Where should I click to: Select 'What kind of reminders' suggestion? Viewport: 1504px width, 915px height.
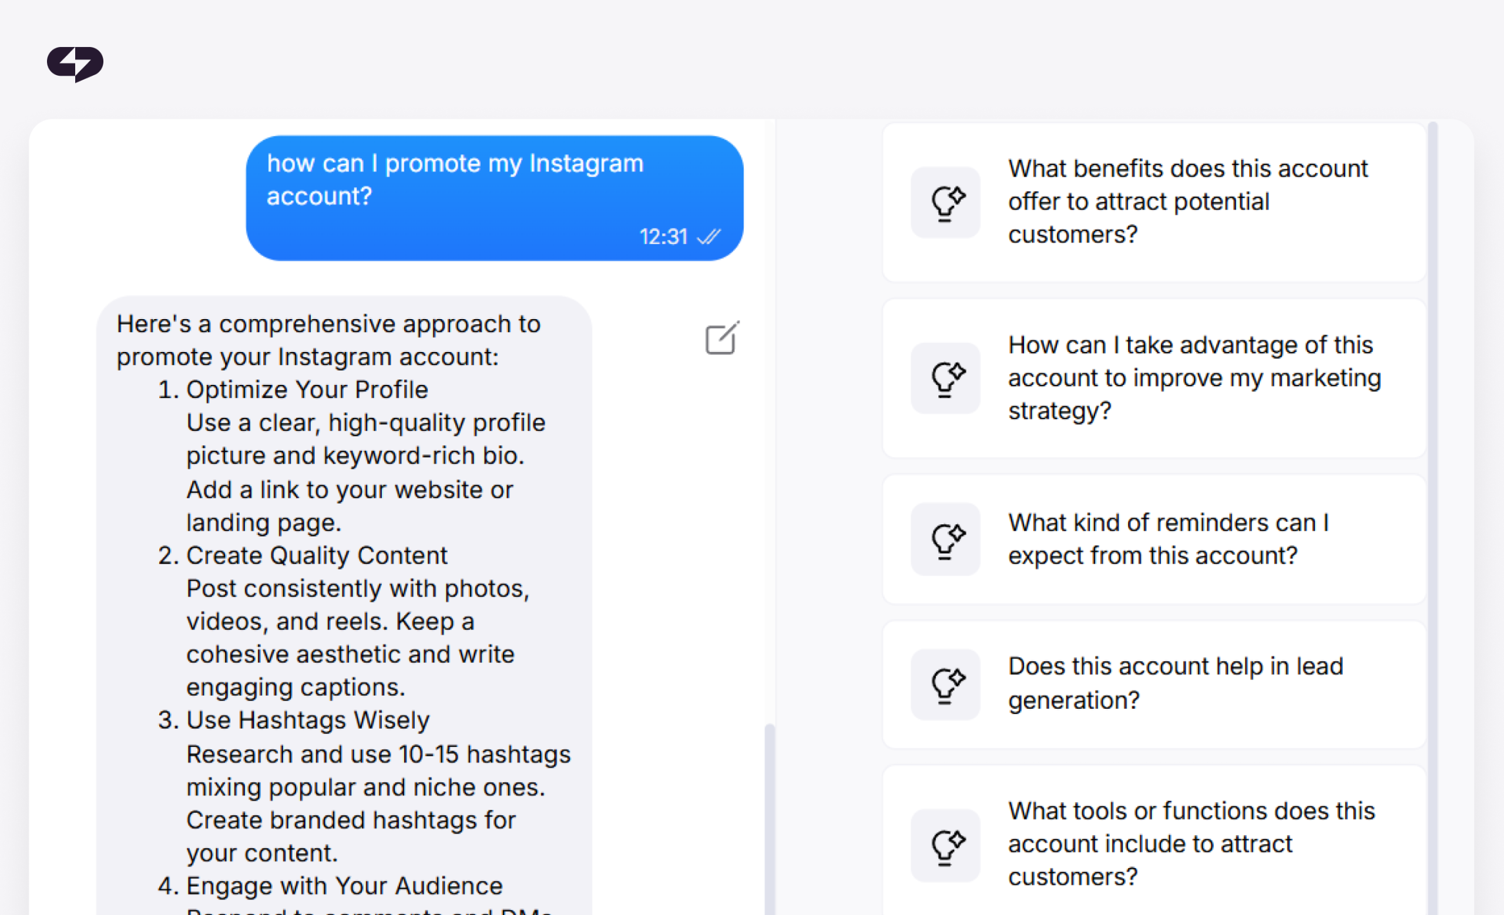pyautogui.click(x=1154, y=539)
